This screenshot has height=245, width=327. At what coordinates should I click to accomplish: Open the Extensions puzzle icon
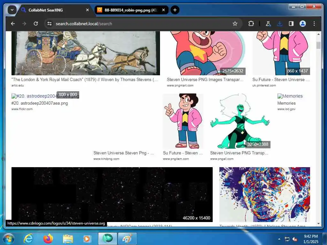coord(251,24)
